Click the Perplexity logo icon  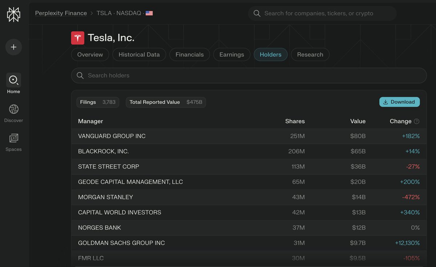[13, 15]
